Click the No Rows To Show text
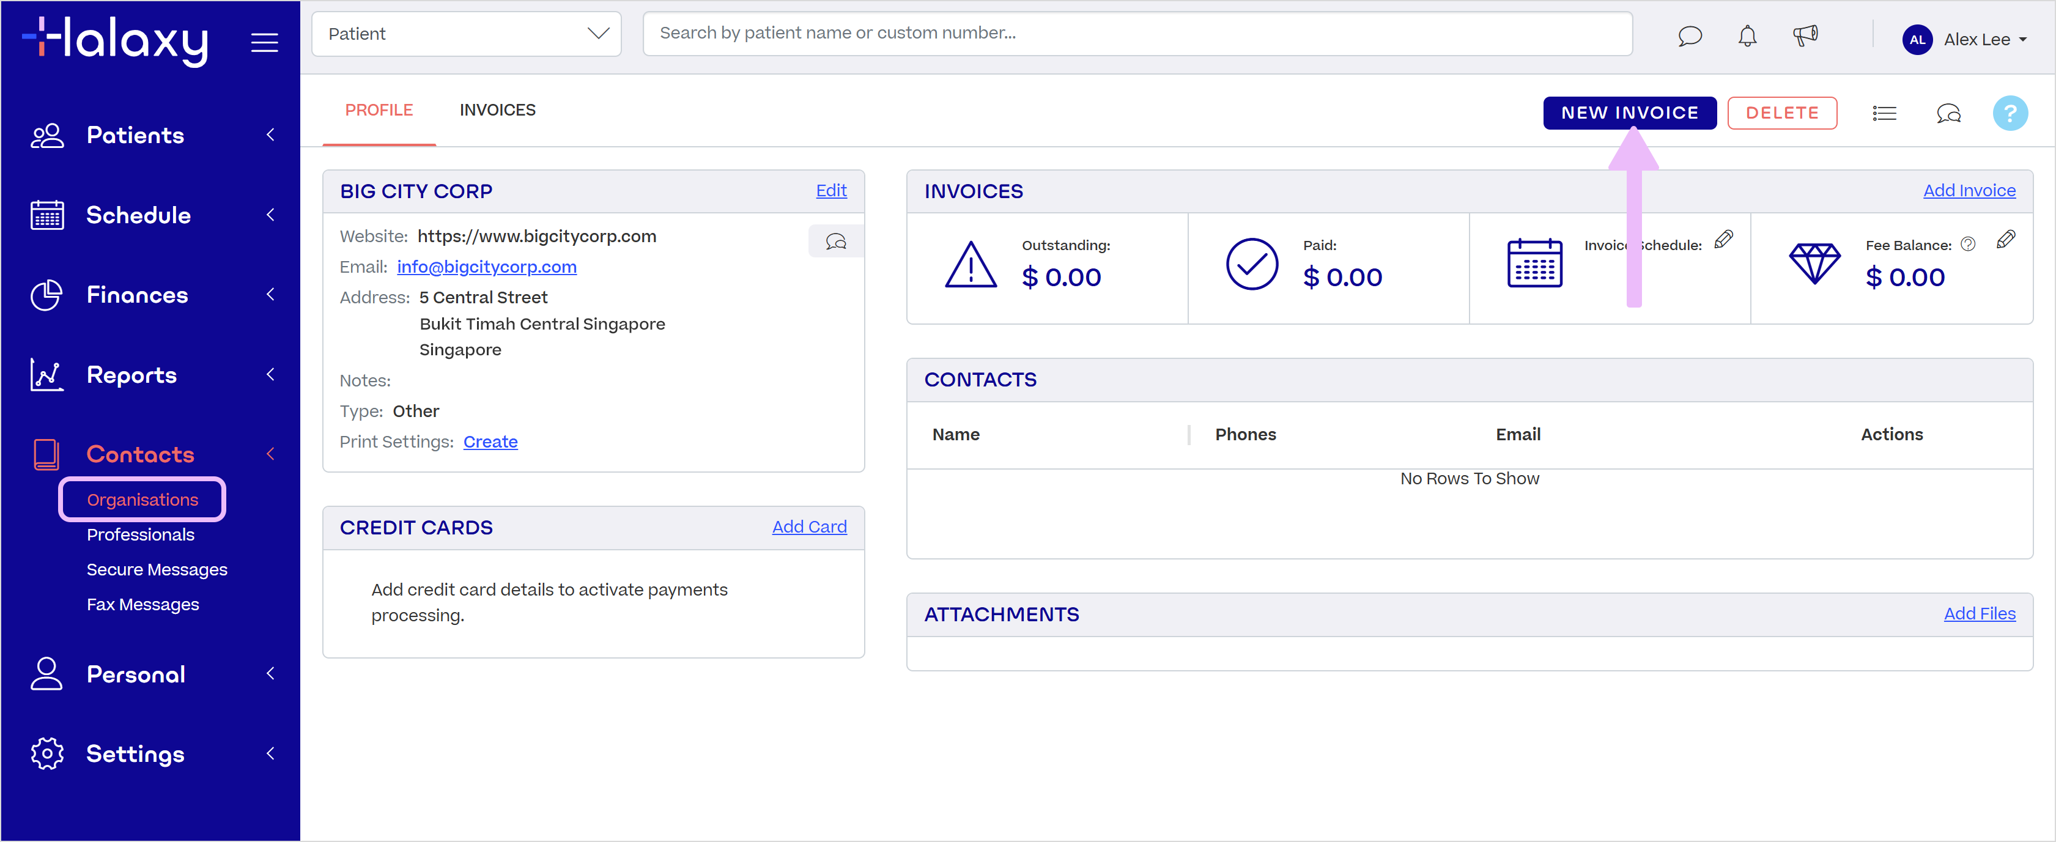 1470,479
